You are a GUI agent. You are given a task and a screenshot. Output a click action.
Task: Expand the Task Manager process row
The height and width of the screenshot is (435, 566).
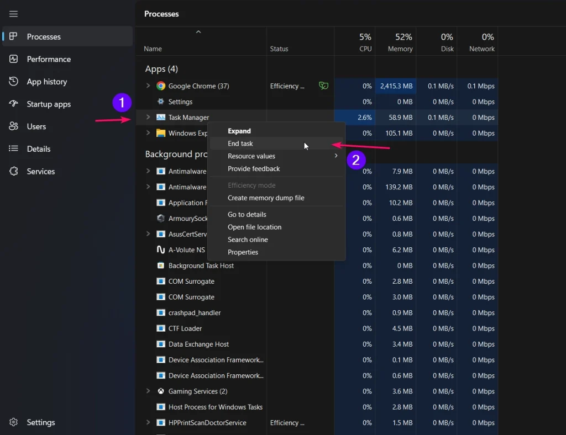pyautogui.click(x=148, y=117)
